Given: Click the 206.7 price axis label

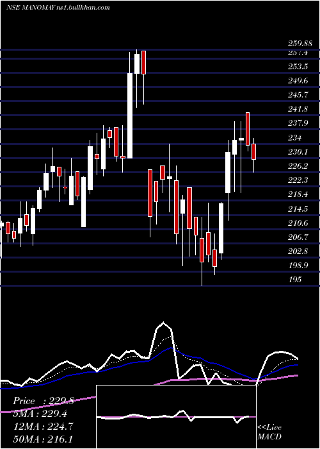Looking at the screenshot, I should coord(298,237).
